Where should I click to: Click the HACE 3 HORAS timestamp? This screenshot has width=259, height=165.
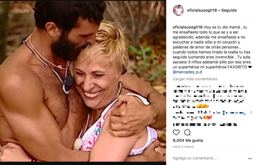[x=183, y=147]
